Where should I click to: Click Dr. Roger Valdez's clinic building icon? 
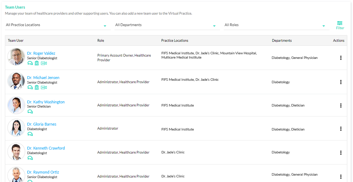pos(37,63)
